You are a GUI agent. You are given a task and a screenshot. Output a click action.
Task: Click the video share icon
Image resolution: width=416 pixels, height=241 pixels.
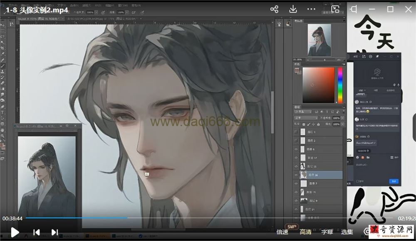(x=274, y=9)
